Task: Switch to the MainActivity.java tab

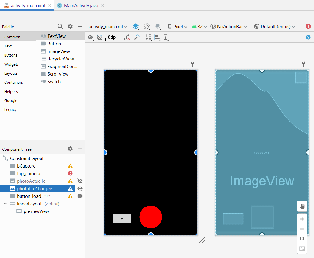Action: pyautogui.click(x=81, y=5)
